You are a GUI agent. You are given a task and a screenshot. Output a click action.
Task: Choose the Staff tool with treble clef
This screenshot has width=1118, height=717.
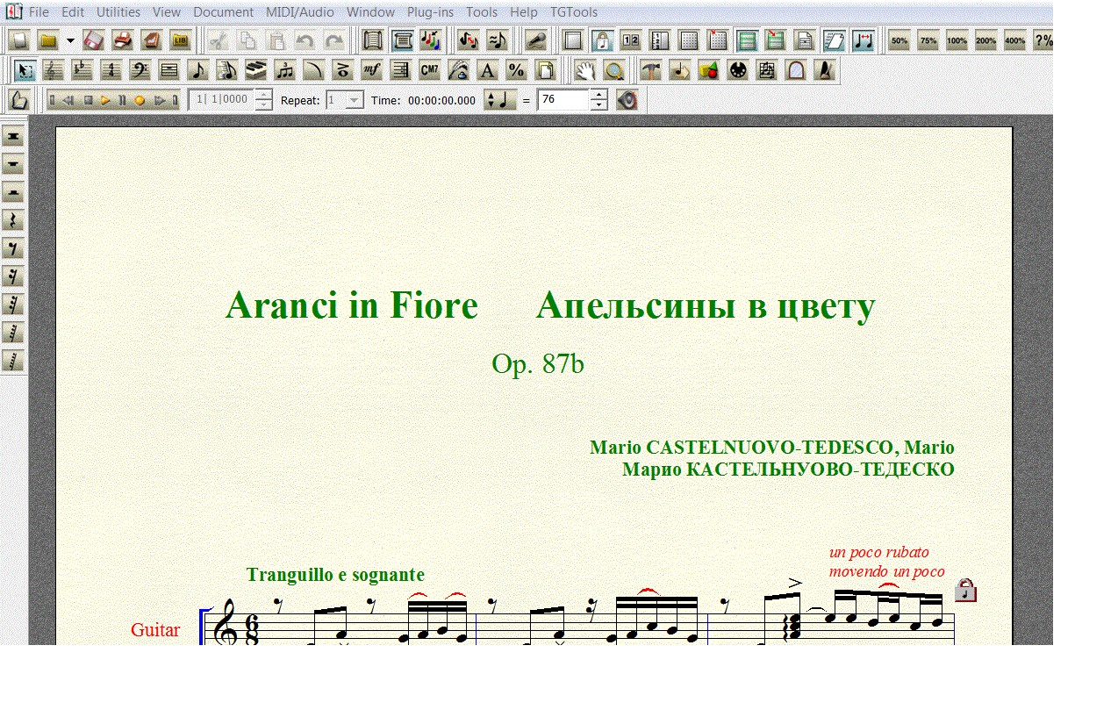coord(53,70)
